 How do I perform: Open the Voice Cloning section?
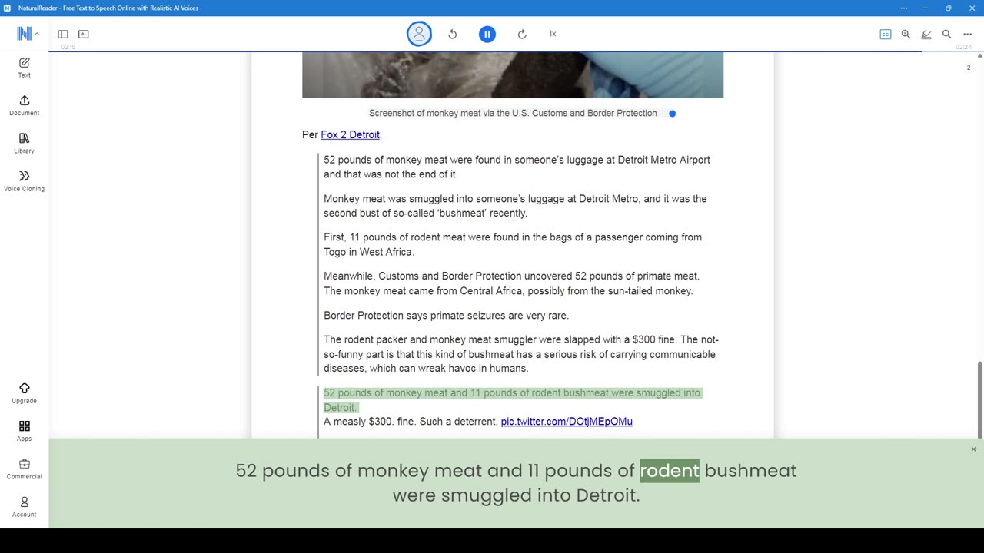pyautogui.click(x=25, y=180)
